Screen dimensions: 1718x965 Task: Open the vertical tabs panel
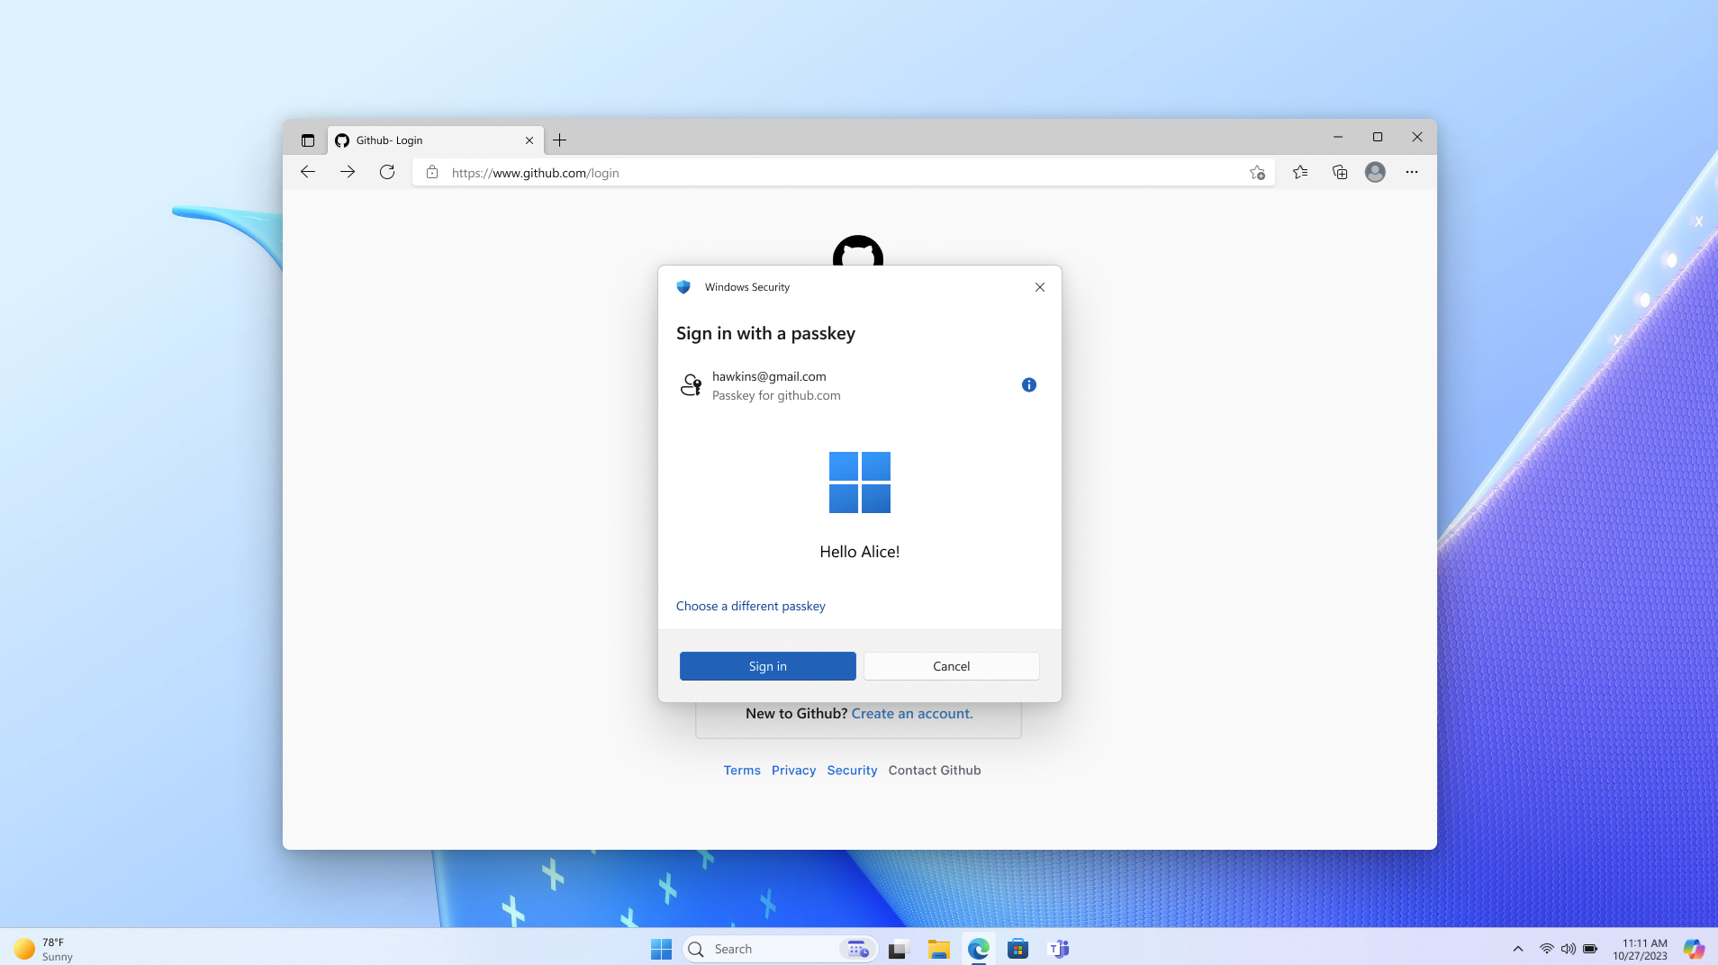pyautogui.click(x=308, y=140)
